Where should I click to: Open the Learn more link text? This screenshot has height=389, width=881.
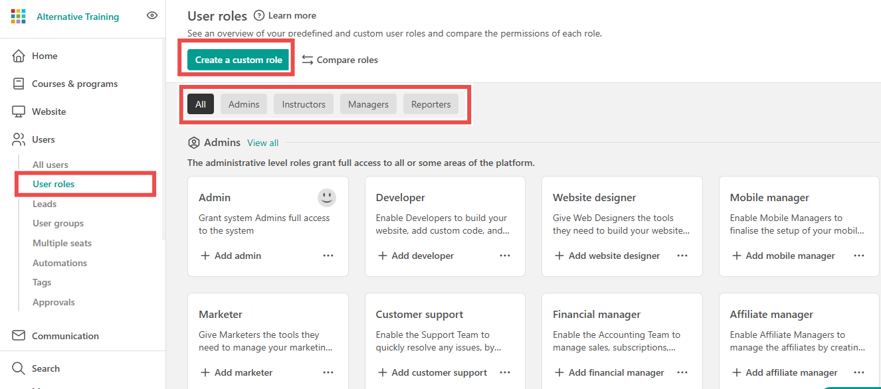292,15
